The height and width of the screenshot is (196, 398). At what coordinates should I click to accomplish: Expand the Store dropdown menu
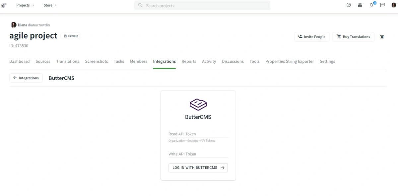pyautogui.click(x=50, y=5)
